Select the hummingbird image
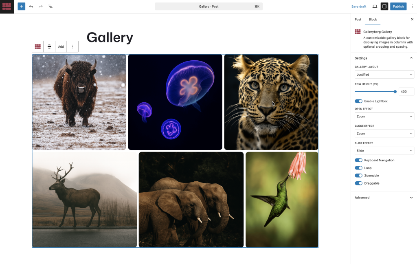Viewport: 417px width, 264px height. 282,200
